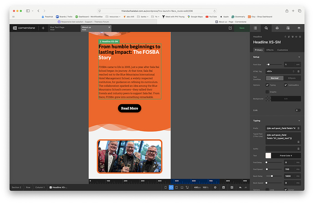The width and height of the screenshot is (314, 203).
Task: Open the resources bookmarks folder dropdown
Action: 113,17
